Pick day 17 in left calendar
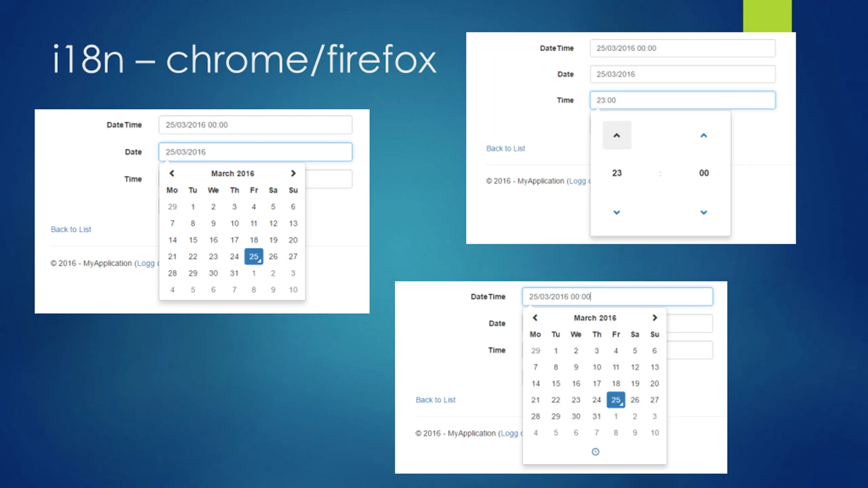The height and width of the screenshot is (488, 868). (x=234, y=240)
